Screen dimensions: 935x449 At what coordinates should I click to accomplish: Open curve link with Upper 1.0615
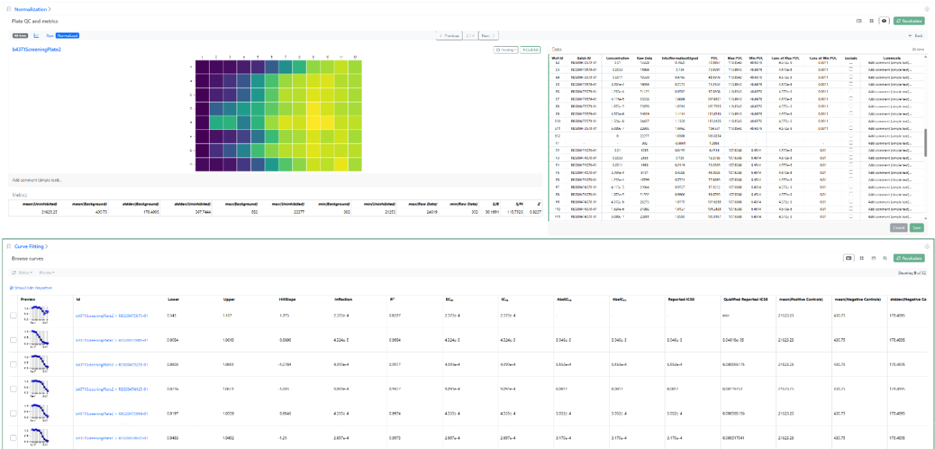[x=111, y=340]
